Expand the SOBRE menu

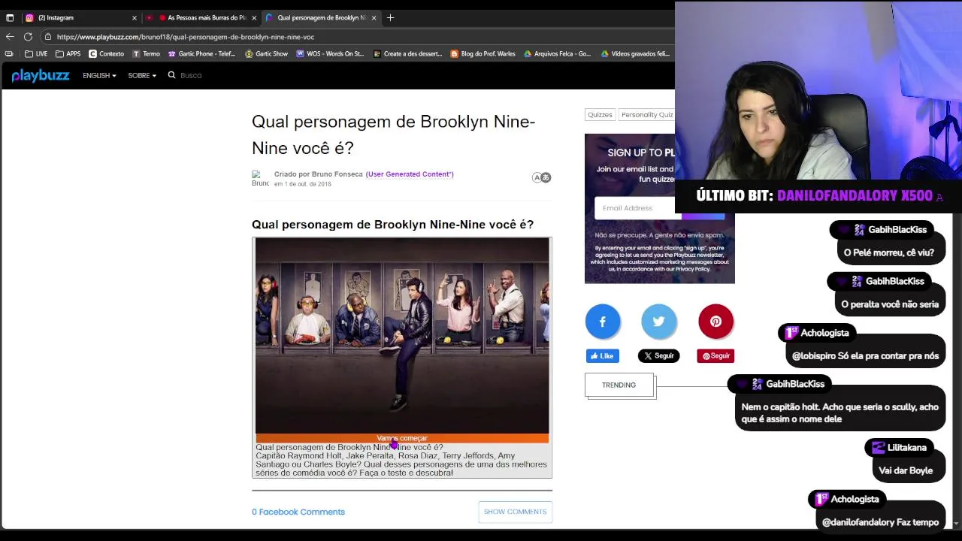[142, 75]
